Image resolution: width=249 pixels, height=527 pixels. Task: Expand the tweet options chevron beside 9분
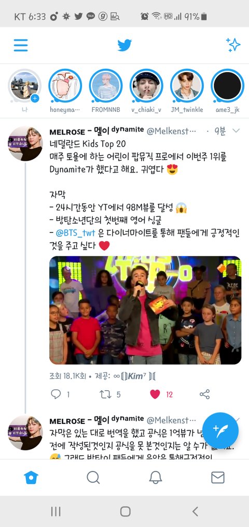[x=236, y=131]
